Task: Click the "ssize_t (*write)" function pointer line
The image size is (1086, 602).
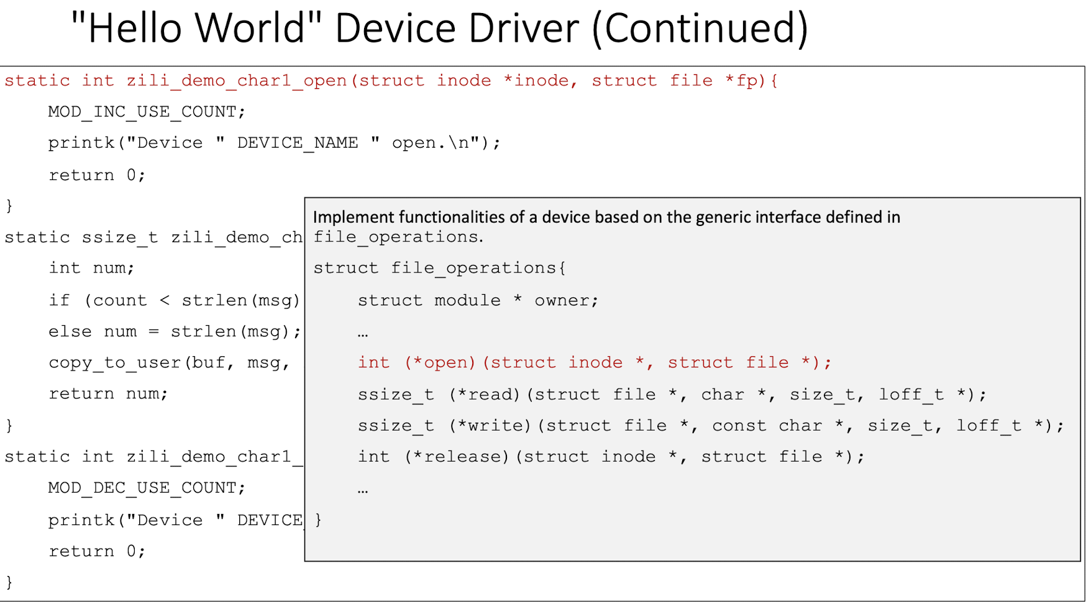Action: tap(710, 426)
